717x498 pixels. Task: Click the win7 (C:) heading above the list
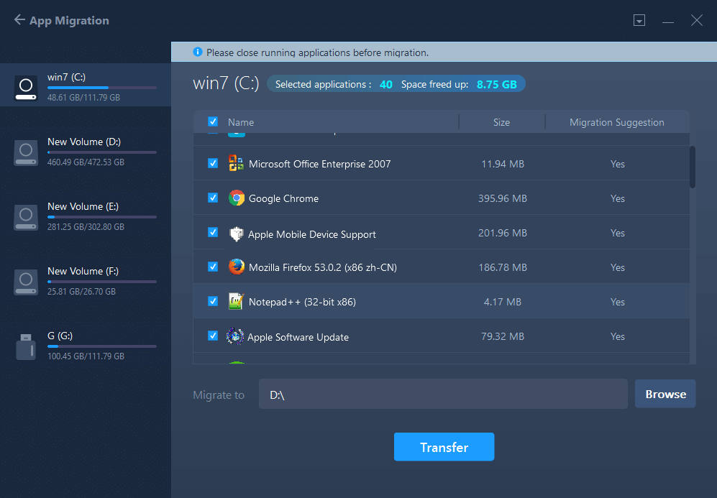[226, 83]
